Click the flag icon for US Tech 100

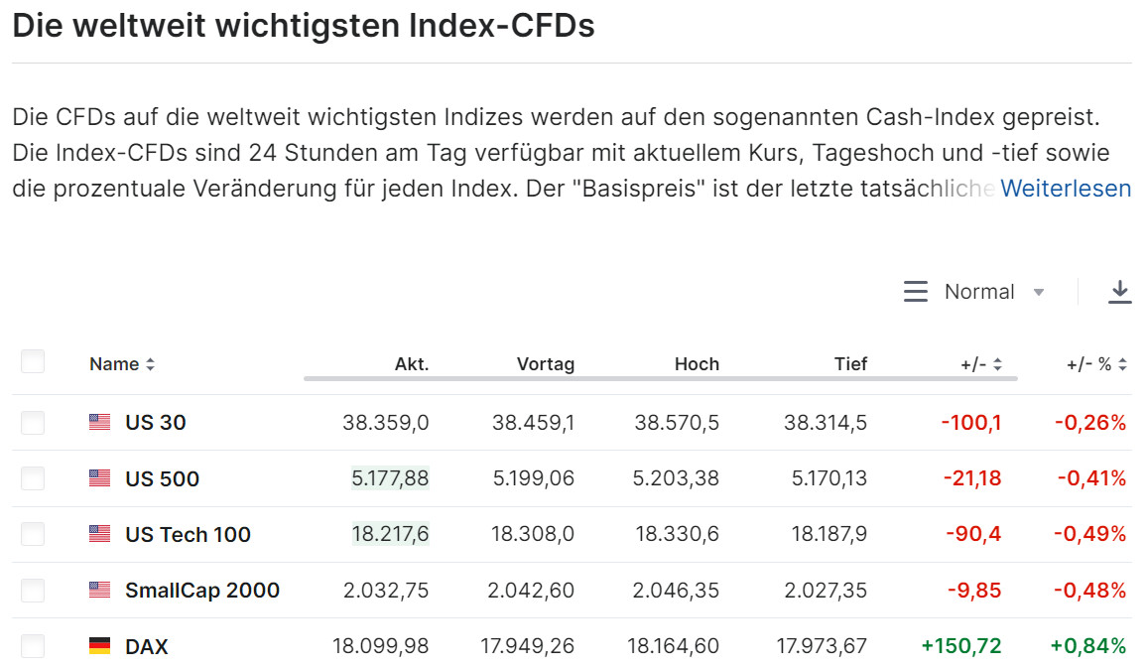pos(99,534)
